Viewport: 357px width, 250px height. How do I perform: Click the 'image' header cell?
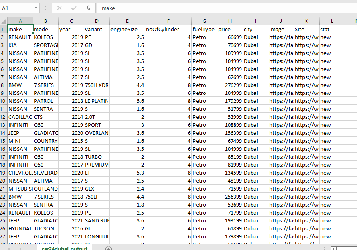click(281, 29)
